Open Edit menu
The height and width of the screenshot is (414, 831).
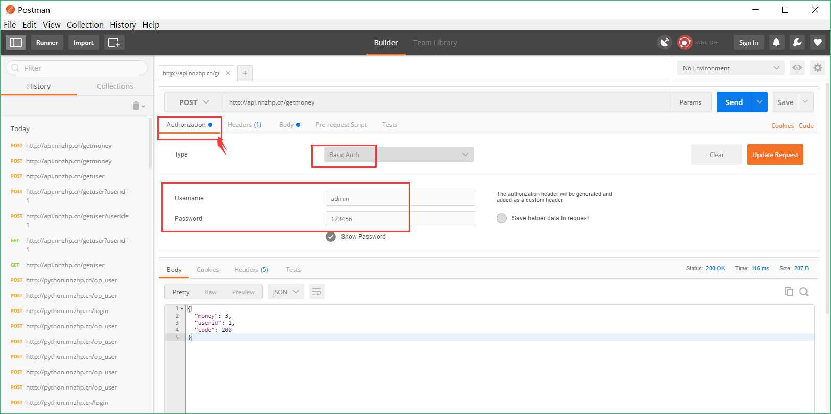coord(30,24)
